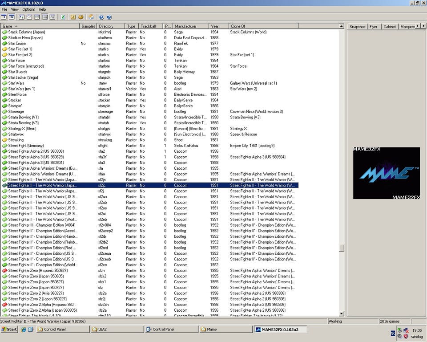427x342 pixels.
Task: Click the green icon beside Star Cruiser
Action: tap(4, 43)
